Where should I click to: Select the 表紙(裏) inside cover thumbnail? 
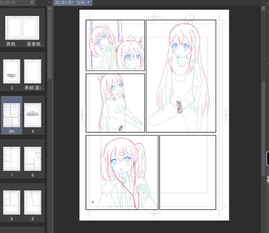tap(32, 71)
